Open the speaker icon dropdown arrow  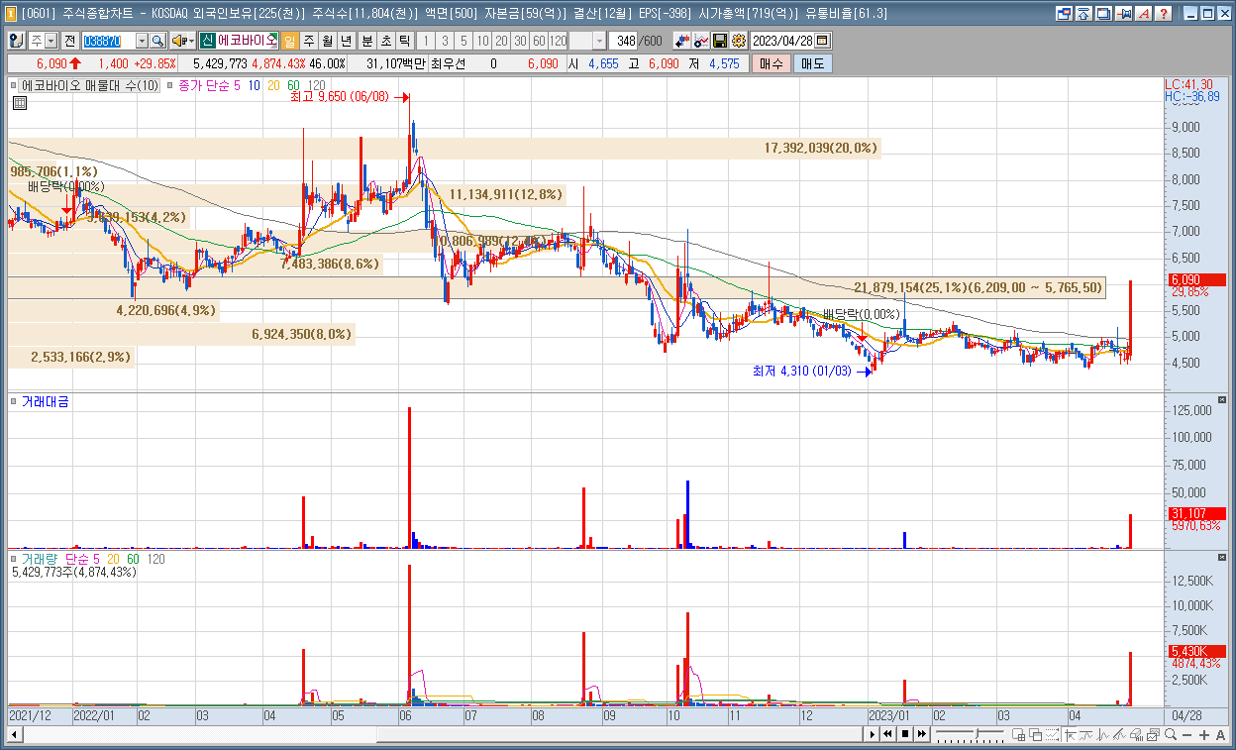coord(191,41)
